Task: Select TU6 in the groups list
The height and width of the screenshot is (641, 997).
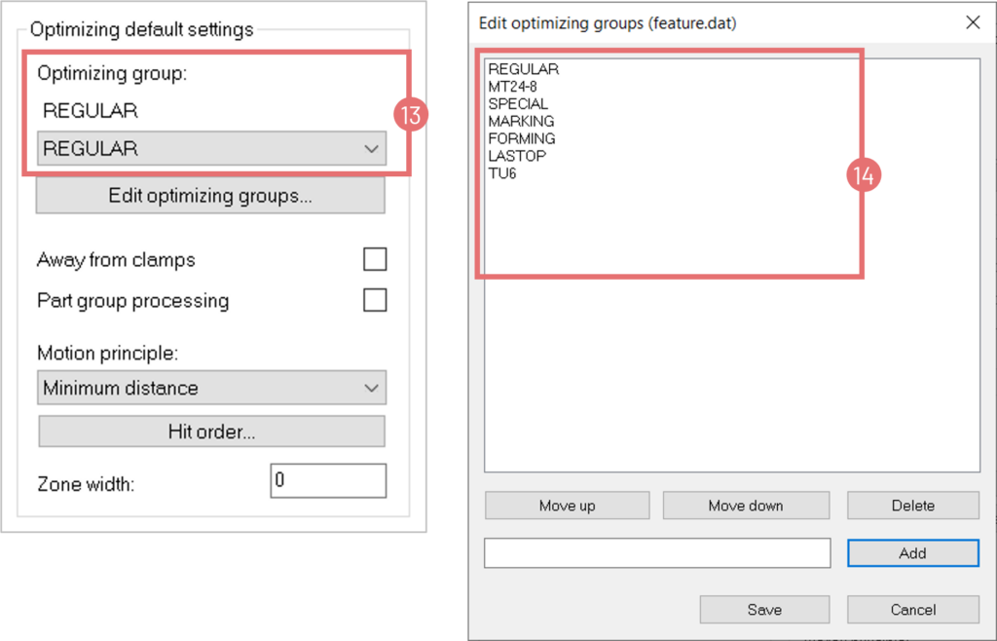Action: click(502, 174)
